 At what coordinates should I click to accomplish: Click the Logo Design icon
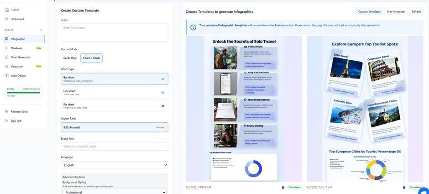6,75
